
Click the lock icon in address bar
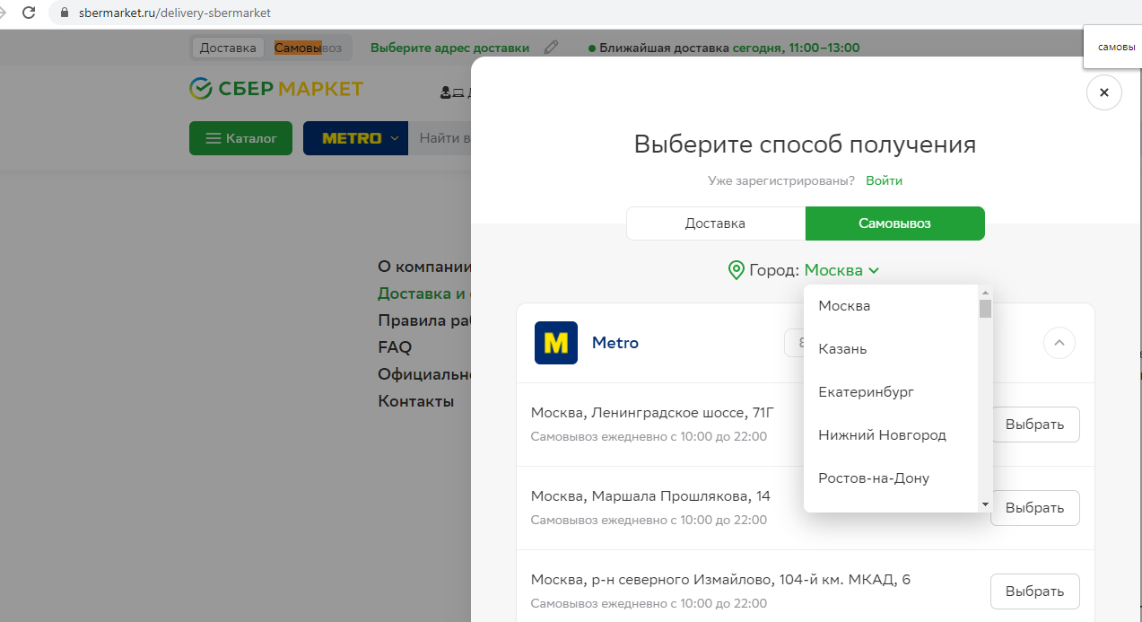click(x=64, y=13)
